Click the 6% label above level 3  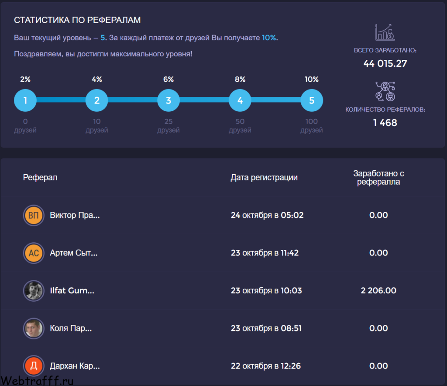(168, 79)
